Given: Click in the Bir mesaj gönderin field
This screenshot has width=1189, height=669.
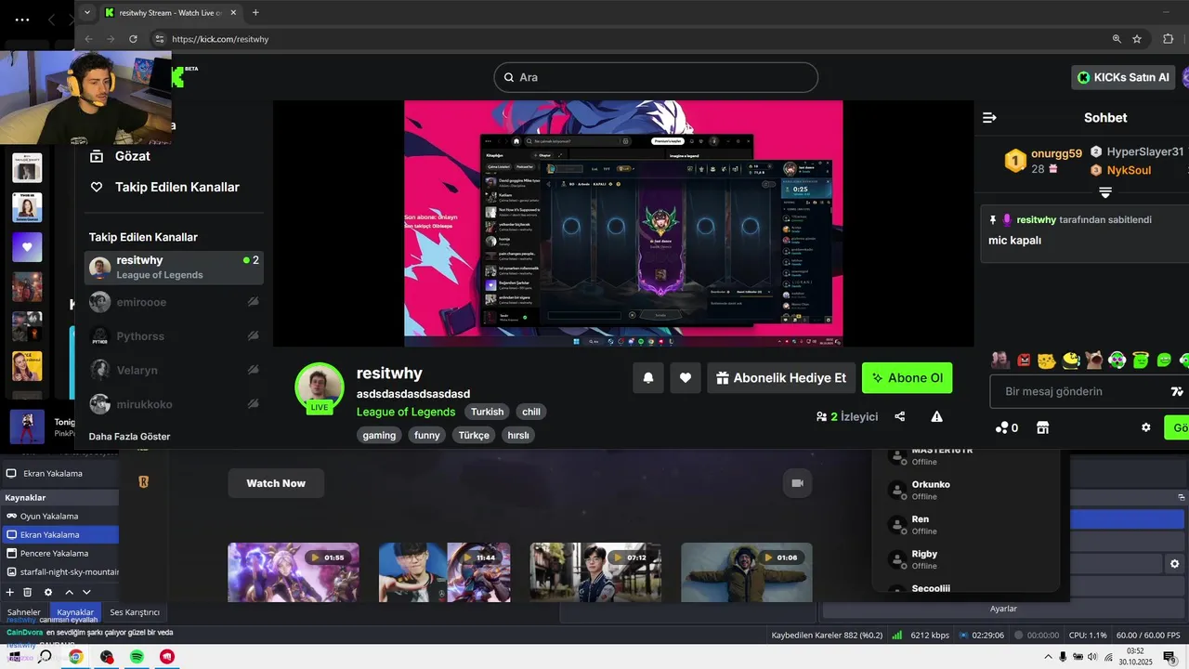Looking at the screenshot, I should (x=1078, y=391).
